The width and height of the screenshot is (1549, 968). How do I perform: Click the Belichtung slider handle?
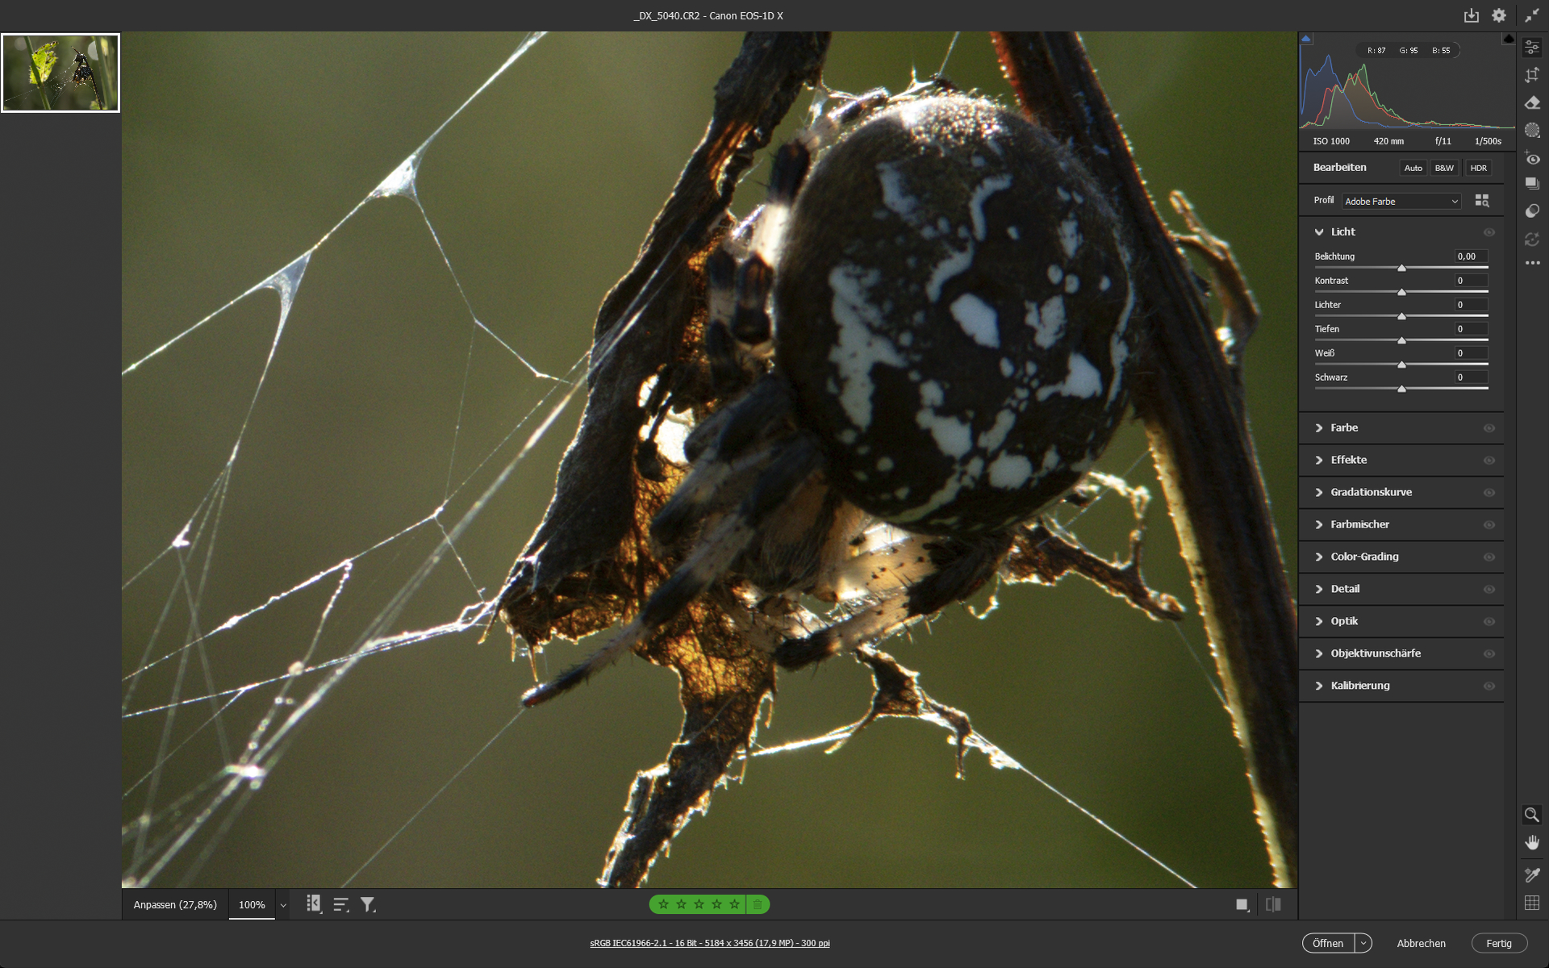coord(1401,268)
